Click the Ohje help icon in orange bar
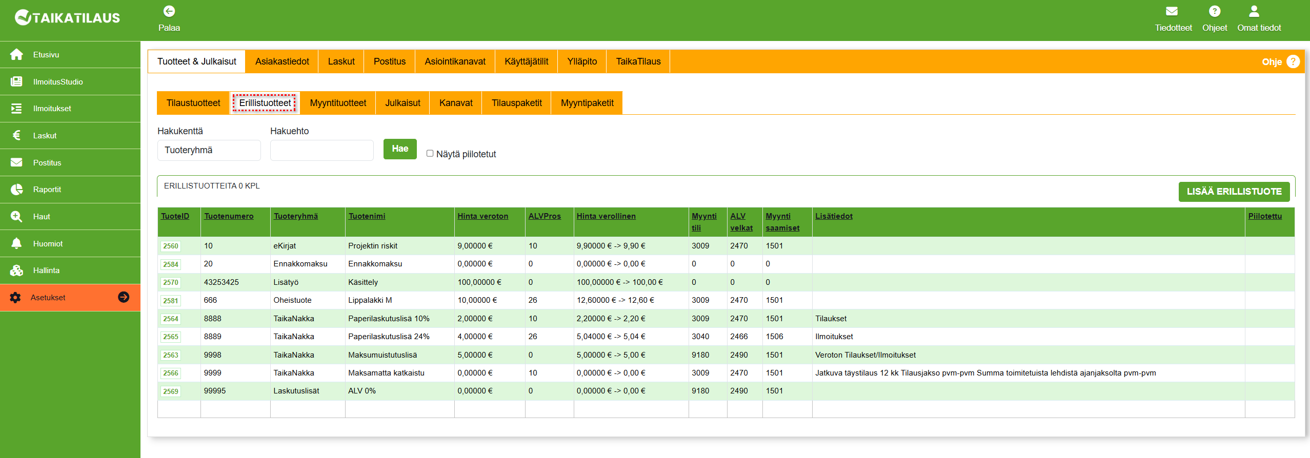 point(1293,61)
